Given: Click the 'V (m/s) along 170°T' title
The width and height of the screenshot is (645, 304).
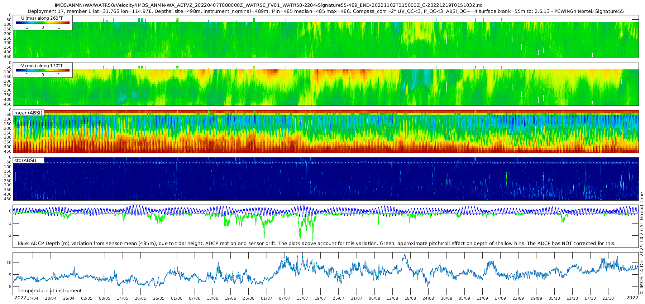Looking at the screenshot, I should [42, 66].
